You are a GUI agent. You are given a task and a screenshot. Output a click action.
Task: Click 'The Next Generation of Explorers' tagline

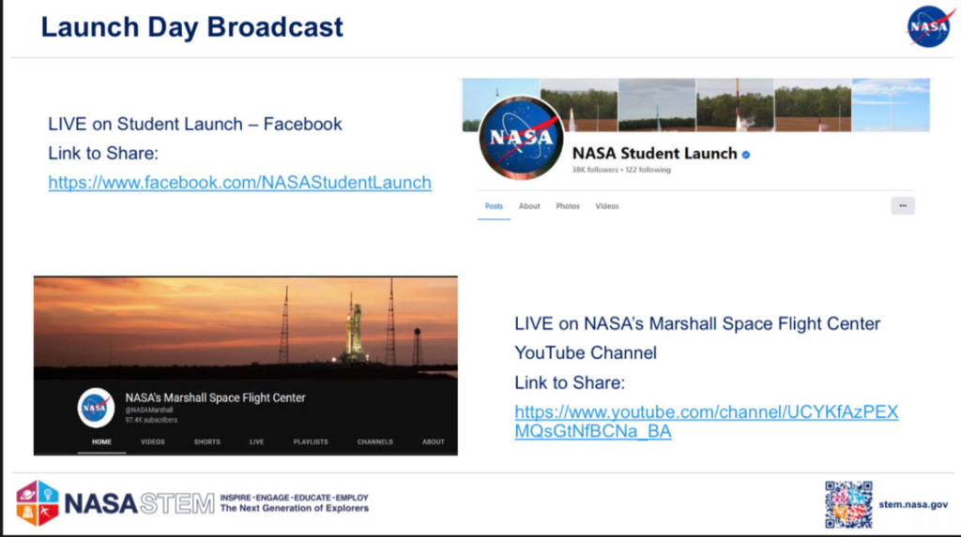(294, 508)
